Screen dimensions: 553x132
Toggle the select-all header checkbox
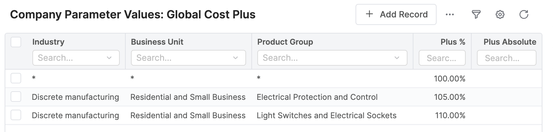(x=16, y=42)
